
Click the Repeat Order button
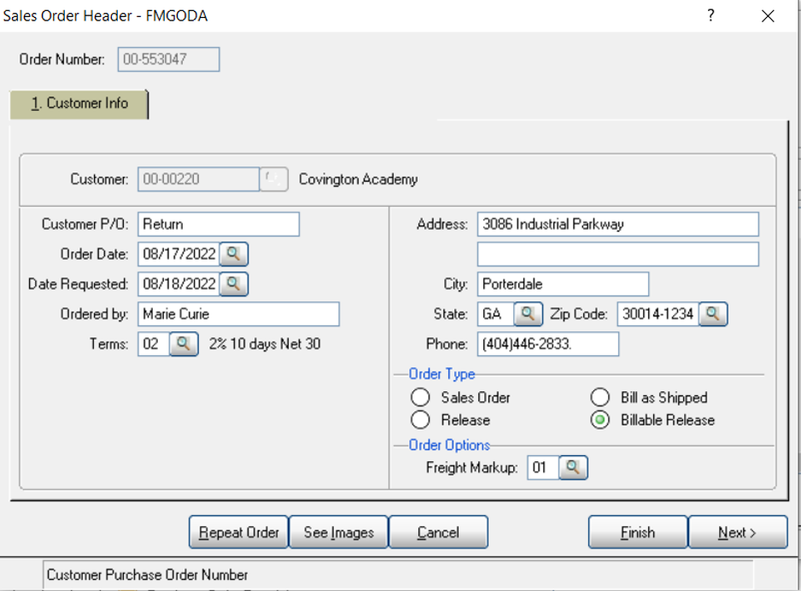pos(238,532)
